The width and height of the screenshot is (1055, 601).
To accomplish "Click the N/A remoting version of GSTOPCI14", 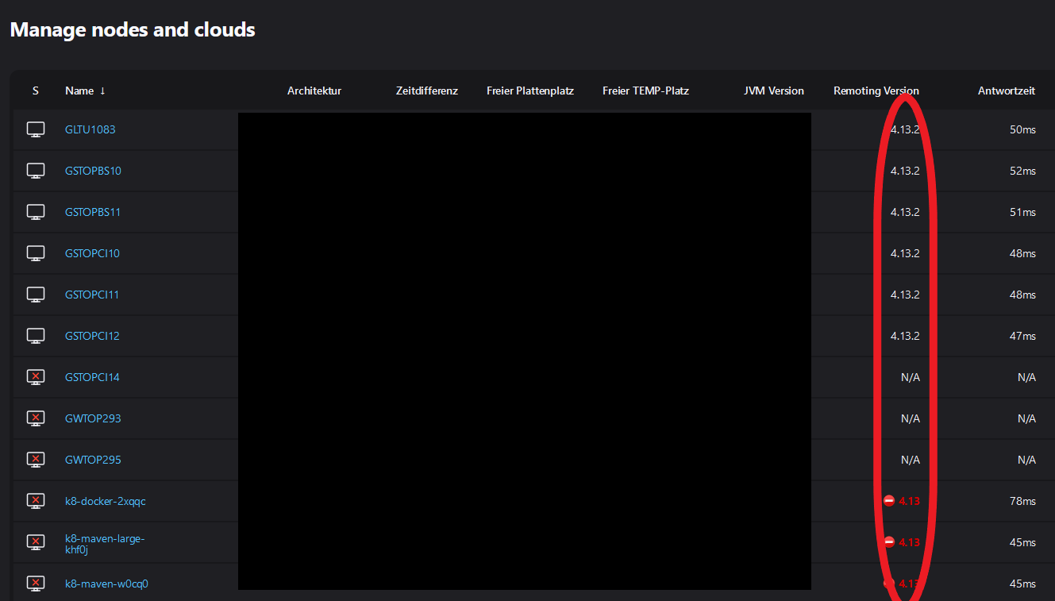I will 911,377.
